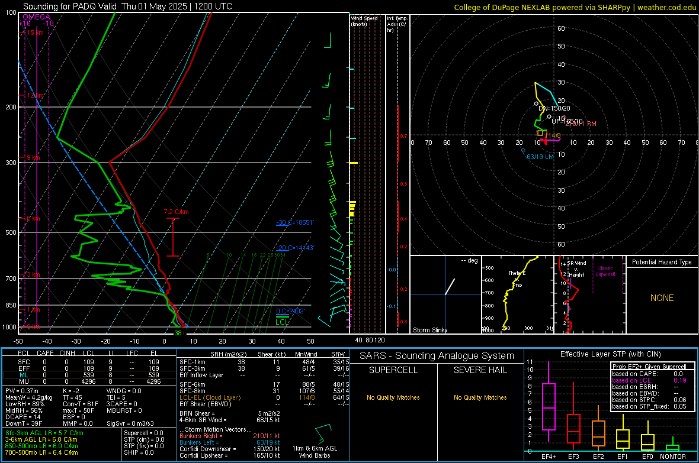699x463 pixels.
Task: Click the ConvT = 61F value
Action: pyautogui.click(x=81, y=404)
